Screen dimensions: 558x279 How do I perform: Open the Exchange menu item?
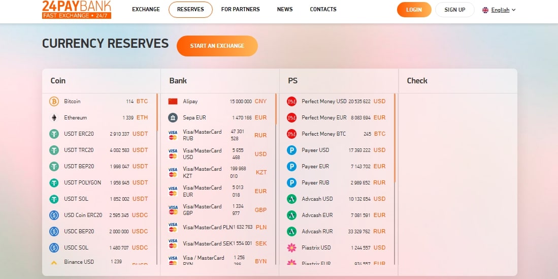tap(146, 9)
